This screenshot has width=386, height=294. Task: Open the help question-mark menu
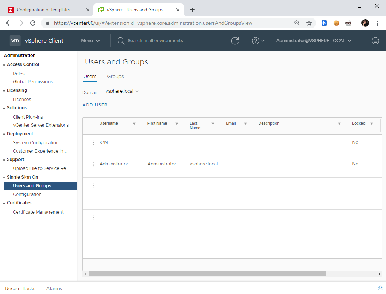[258, 41]
